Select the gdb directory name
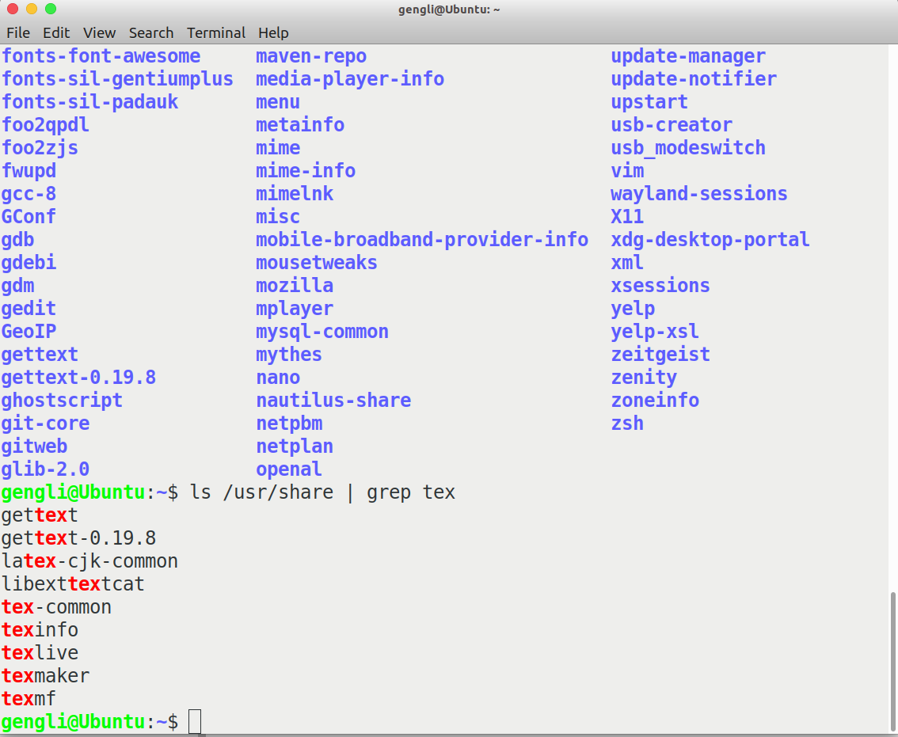 point(17,239)
